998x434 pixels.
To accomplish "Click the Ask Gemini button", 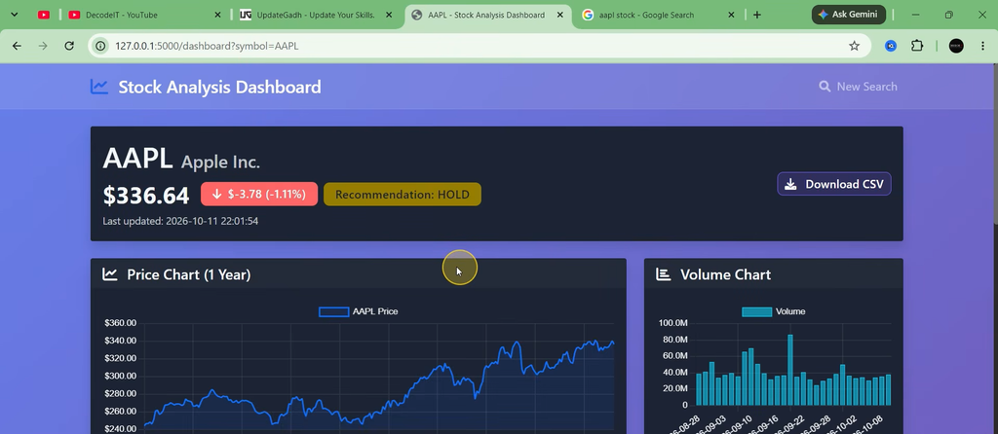I will coord(849,15).
